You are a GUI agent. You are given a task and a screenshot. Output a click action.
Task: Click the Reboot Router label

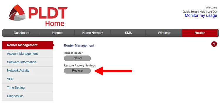pyautogui.click(x=73, y=53)
